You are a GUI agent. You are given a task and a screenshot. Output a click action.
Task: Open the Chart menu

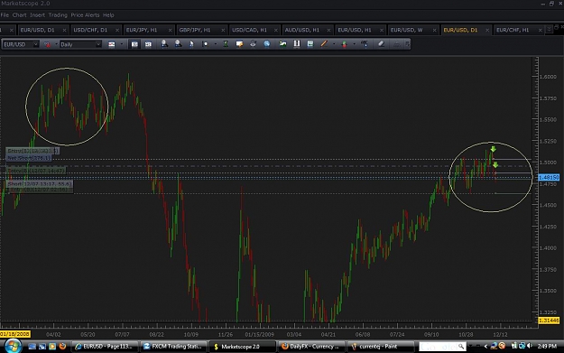(20, 15)
